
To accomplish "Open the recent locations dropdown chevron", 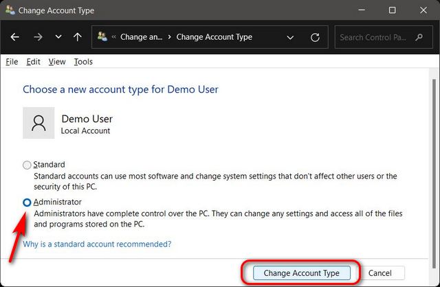I will pyautogui.click(x=58, y=37).
